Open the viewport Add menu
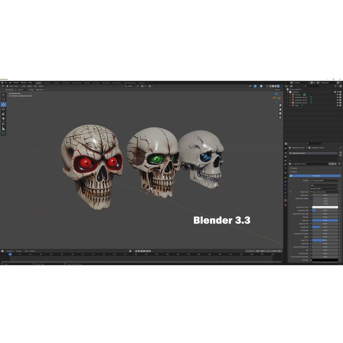 [35, 86]
